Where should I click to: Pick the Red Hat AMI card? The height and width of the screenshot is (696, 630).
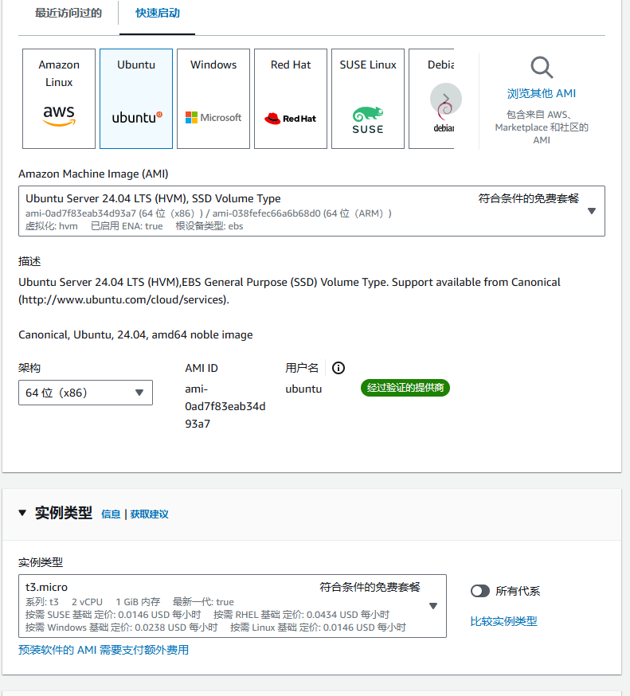[x=291, y=99]
